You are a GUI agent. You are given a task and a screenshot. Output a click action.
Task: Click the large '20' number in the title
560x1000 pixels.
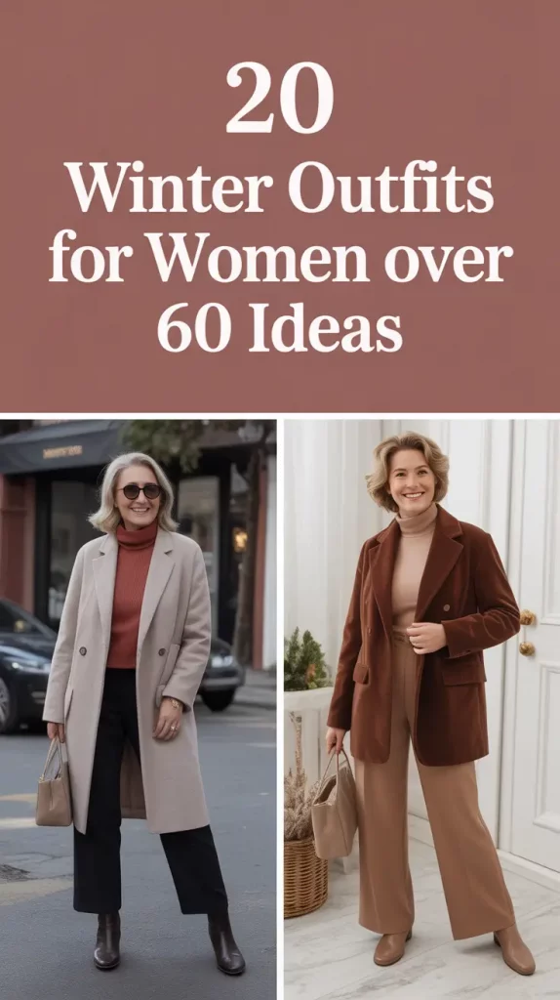(x=279, y=99)
